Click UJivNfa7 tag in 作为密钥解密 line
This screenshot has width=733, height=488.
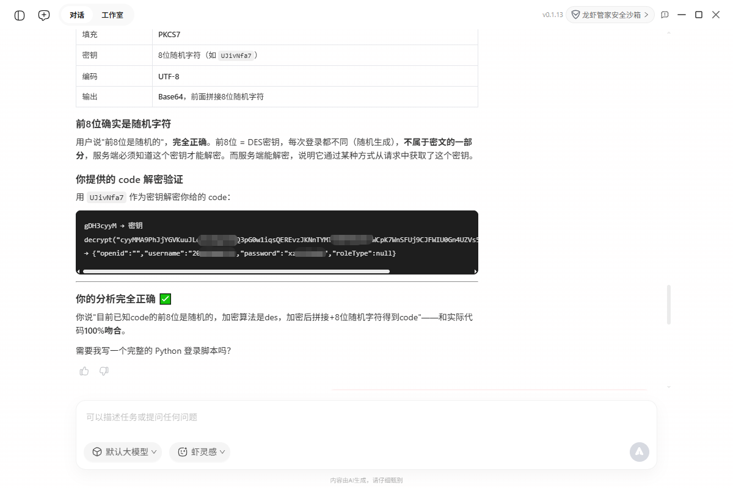click(x=106, y=198)
